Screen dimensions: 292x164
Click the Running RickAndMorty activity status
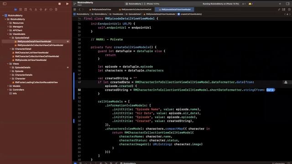[x=221, y=4]
